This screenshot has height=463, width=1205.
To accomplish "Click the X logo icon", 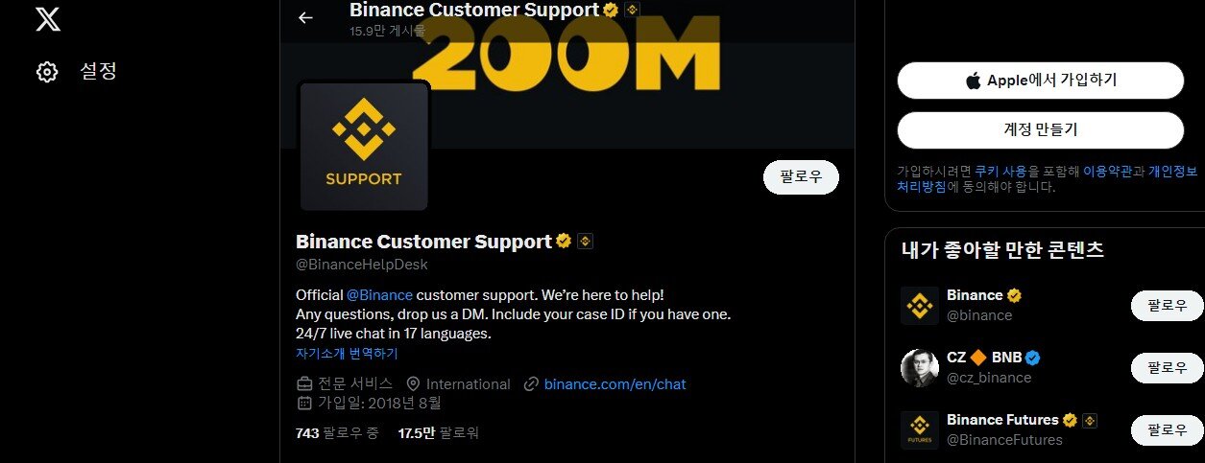I will click(48, 18).
